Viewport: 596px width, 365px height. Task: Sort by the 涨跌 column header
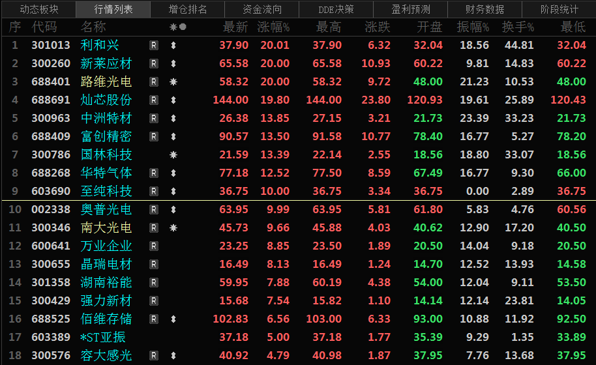[x=378, y=27]
